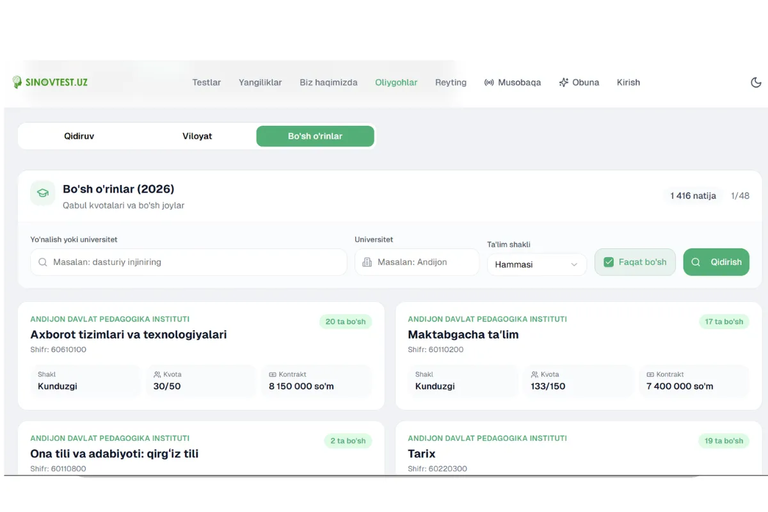Click the SINOVTEST.UZ logo

50,83
